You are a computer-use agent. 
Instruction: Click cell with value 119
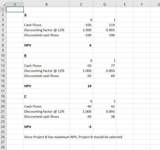(105, 25)
